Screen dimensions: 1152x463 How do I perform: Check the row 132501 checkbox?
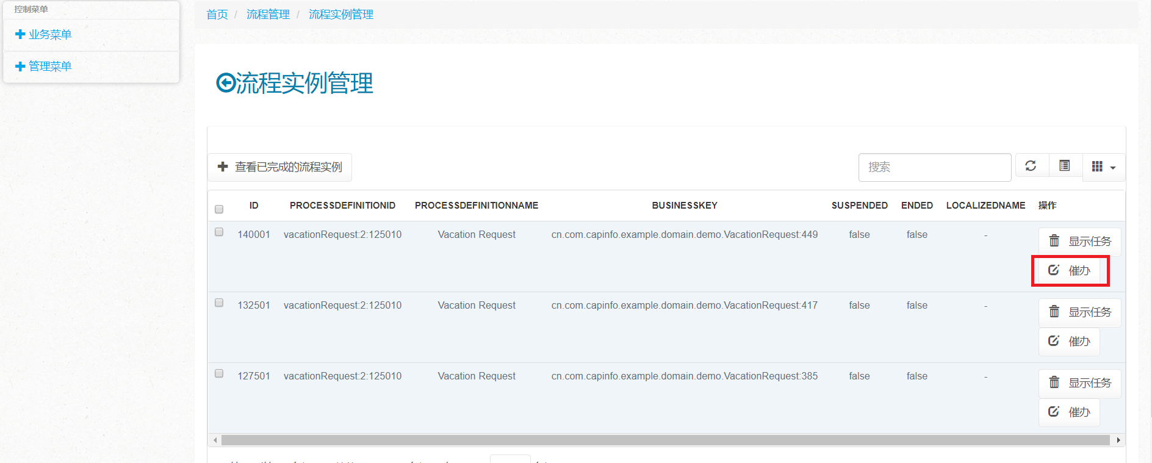pos(219,303)
